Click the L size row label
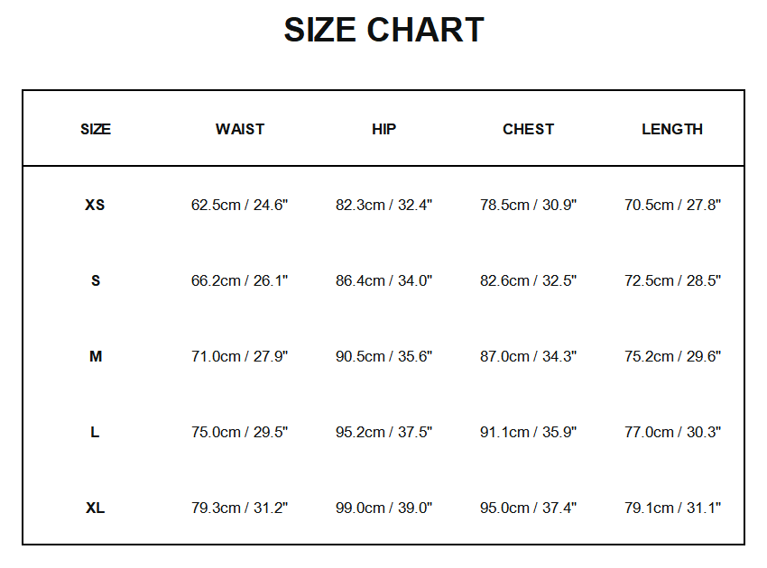The width and height of the screenshot is (767, 568). point(95,432)
